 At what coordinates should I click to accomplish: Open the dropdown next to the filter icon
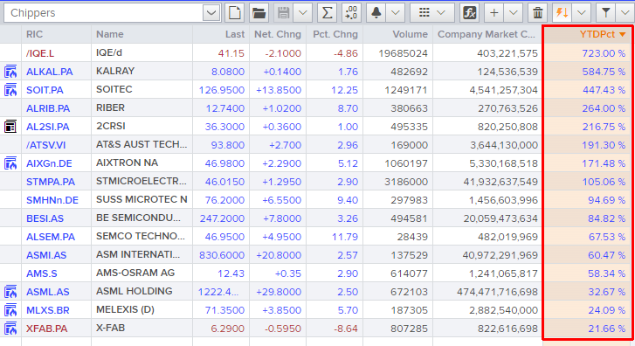625,13
